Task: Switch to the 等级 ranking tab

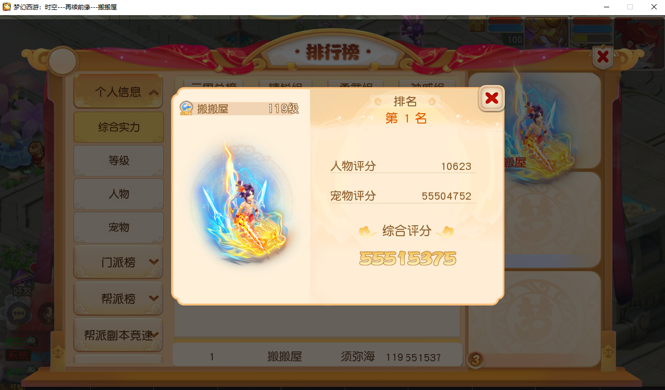Action: tap(118, 161)
